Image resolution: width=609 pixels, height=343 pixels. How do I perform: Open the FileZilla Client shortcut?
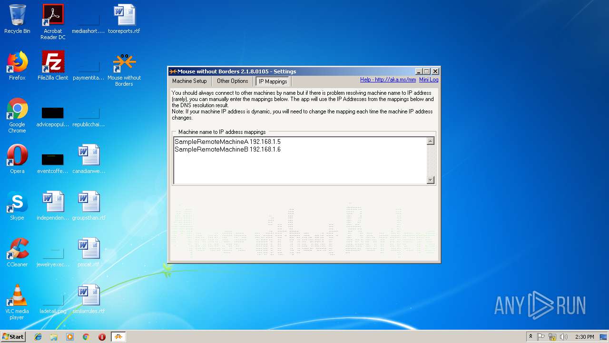coord(53,66)
